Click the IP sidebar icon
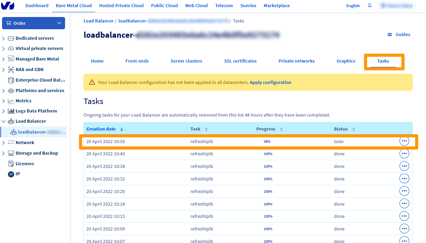The width and height of the screenshot is (426, 243). [11, 174]
